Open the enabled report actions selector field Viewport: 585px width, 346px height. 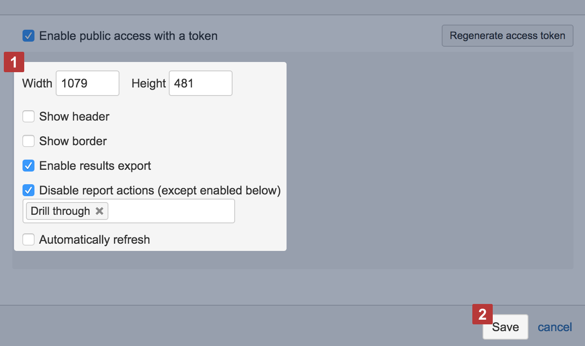tap(170, 211)
